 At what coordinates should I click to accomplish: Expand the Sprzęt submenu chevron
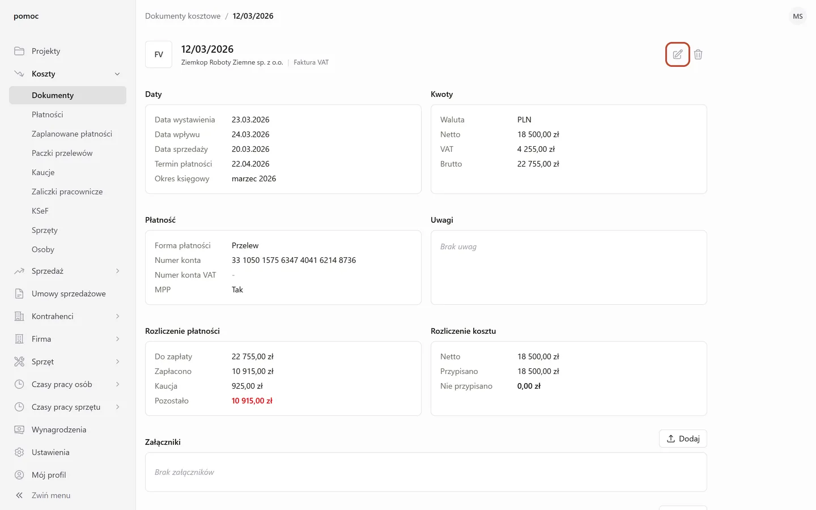pos(117,362)
